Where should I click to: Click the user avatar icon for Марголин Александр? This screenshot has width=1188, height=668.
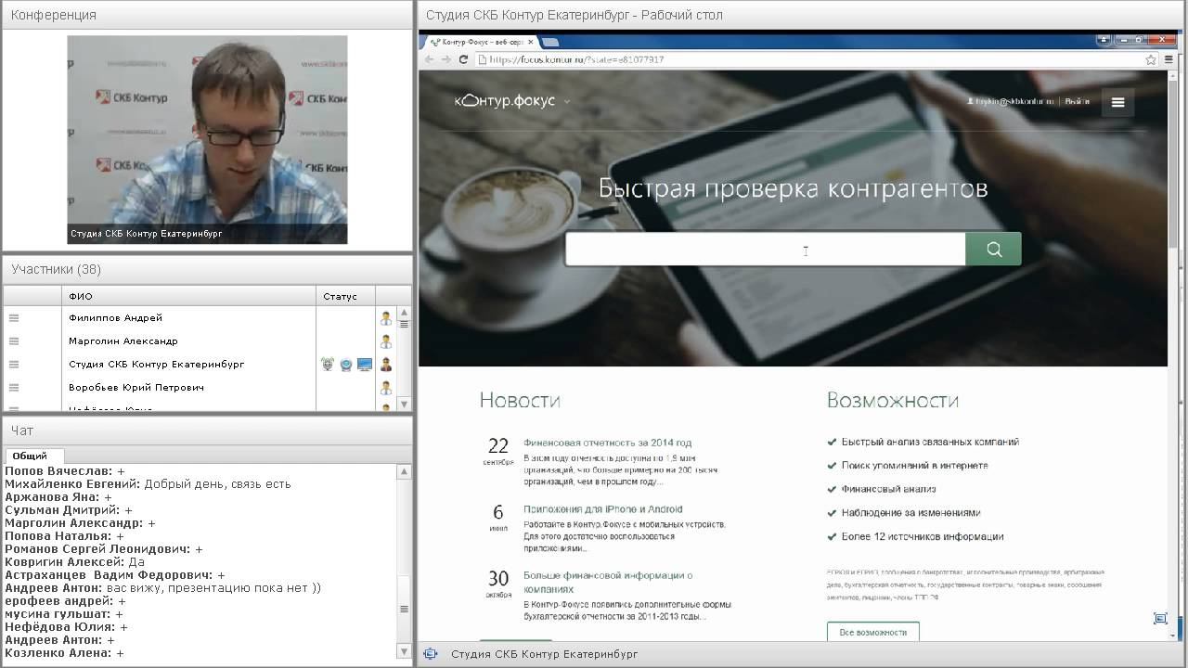click(386, 341)
